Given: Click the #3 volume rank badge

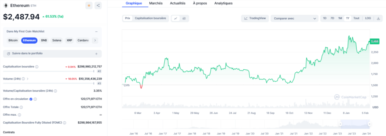Looking at the screenshot, I should pyautogui.click(x=99, y=83).
